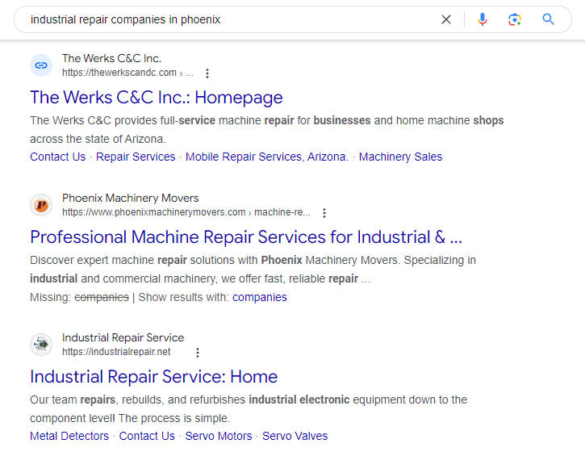Click The Werks C&C site favicon

[41, 65]
